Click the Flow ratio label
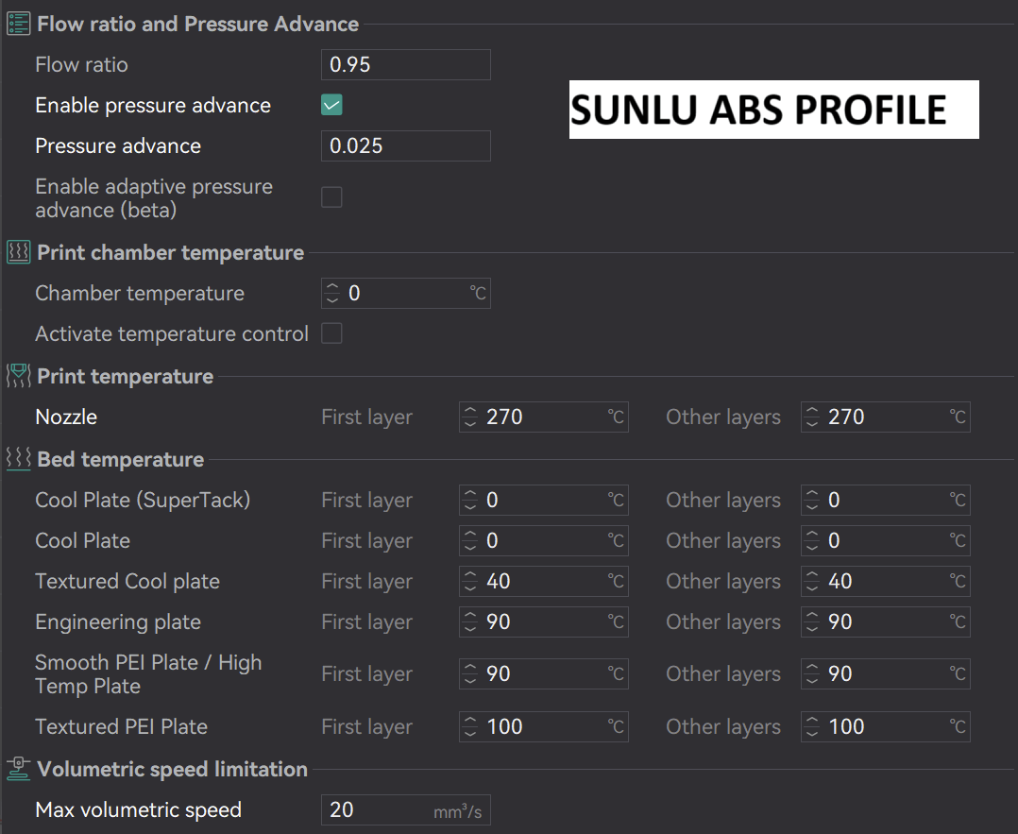The height and width of the screenshot is (834, 1018). click(x=82, y=65)
